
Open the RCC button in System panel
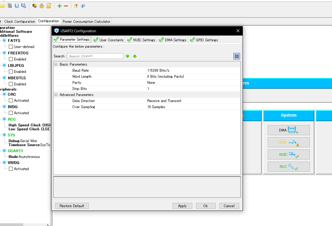[289, 167]
